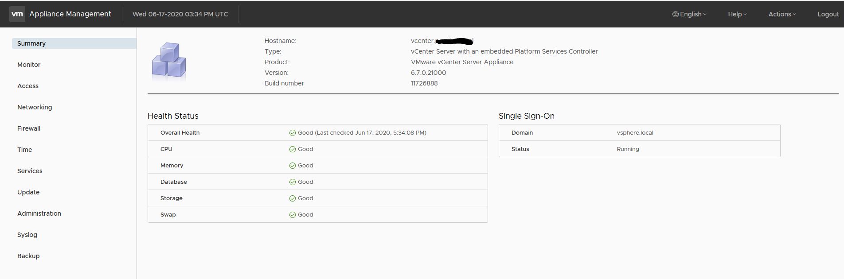This screenshot has width=844, height=279.
Task: Expand the Help dropdown menu
Action: tap(737, 14)
